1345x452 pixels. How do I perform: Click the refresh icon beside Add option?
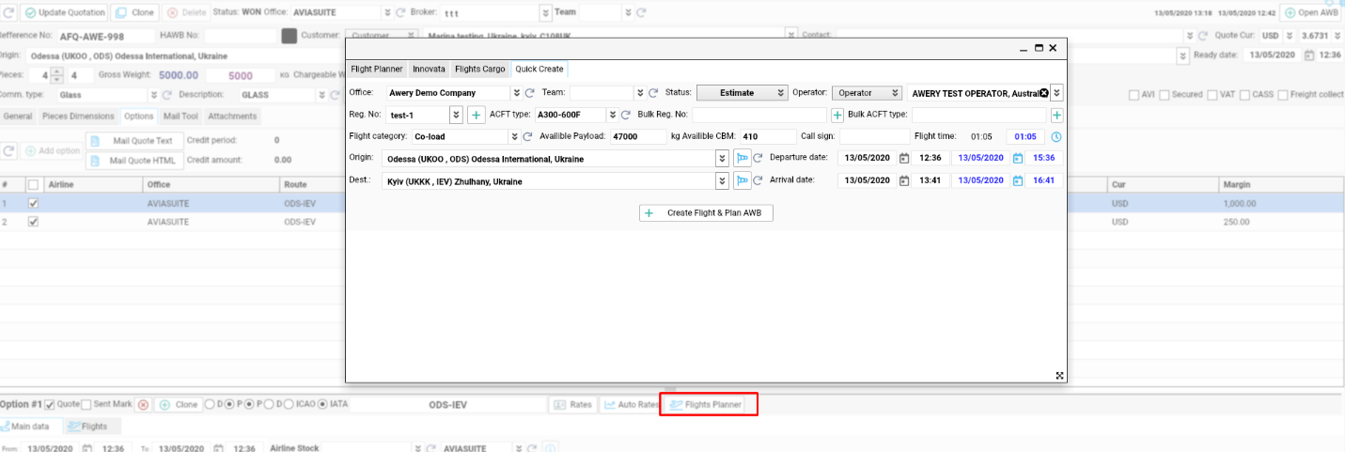[x=9, y=150]
